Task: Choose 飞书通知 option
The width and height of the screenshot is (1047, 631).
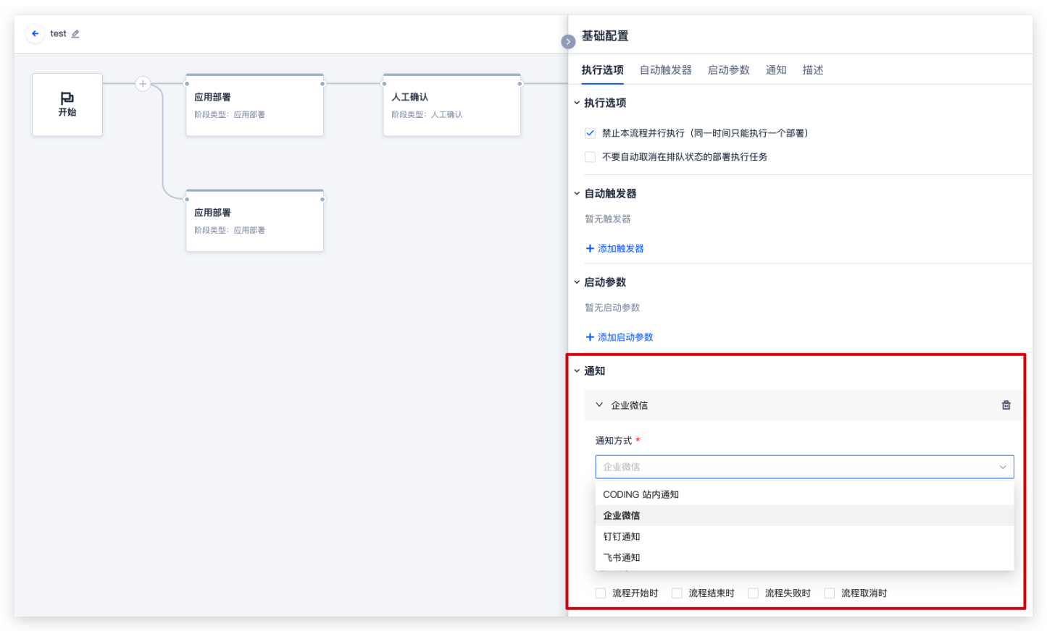Action: (804, 558)
